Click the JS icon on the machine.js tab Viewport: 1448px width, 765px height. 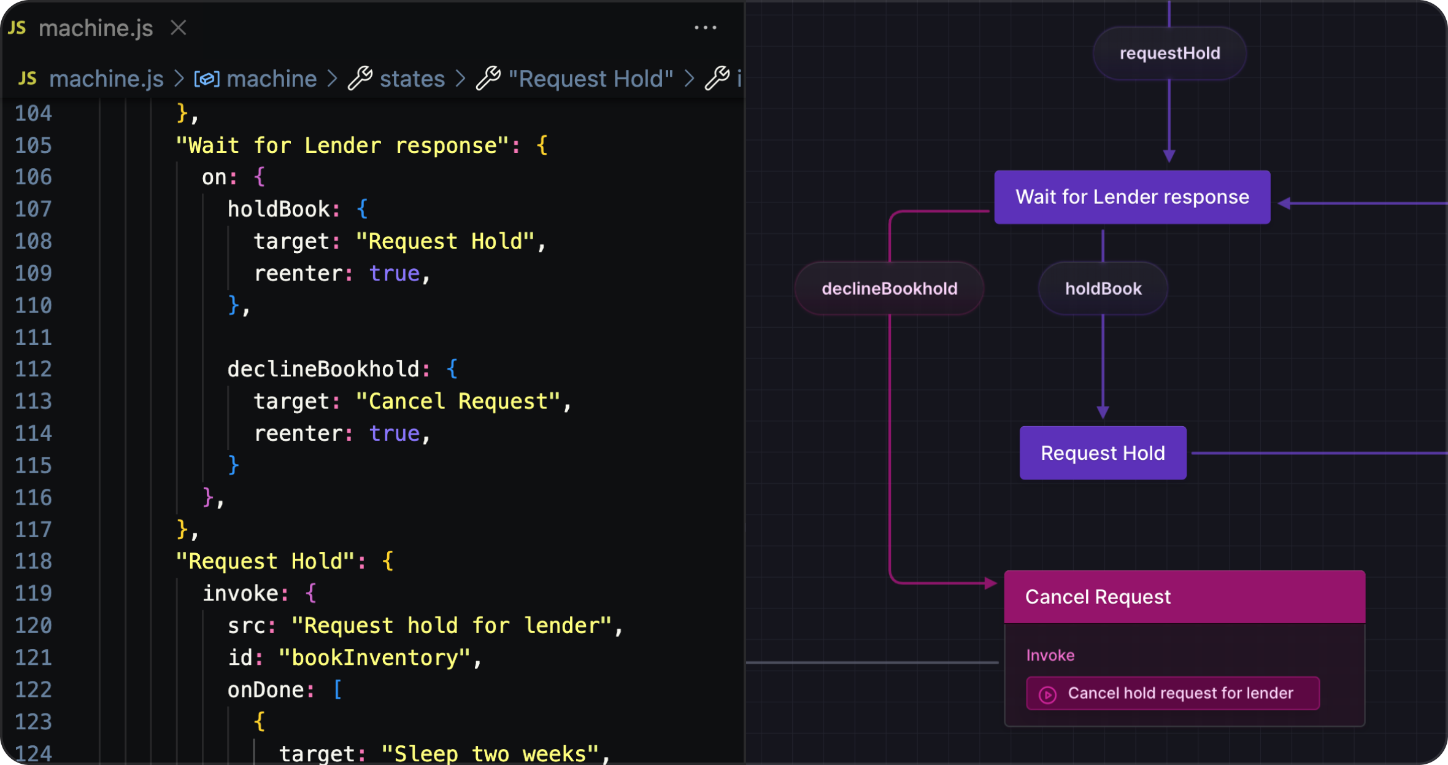point(17,28)
